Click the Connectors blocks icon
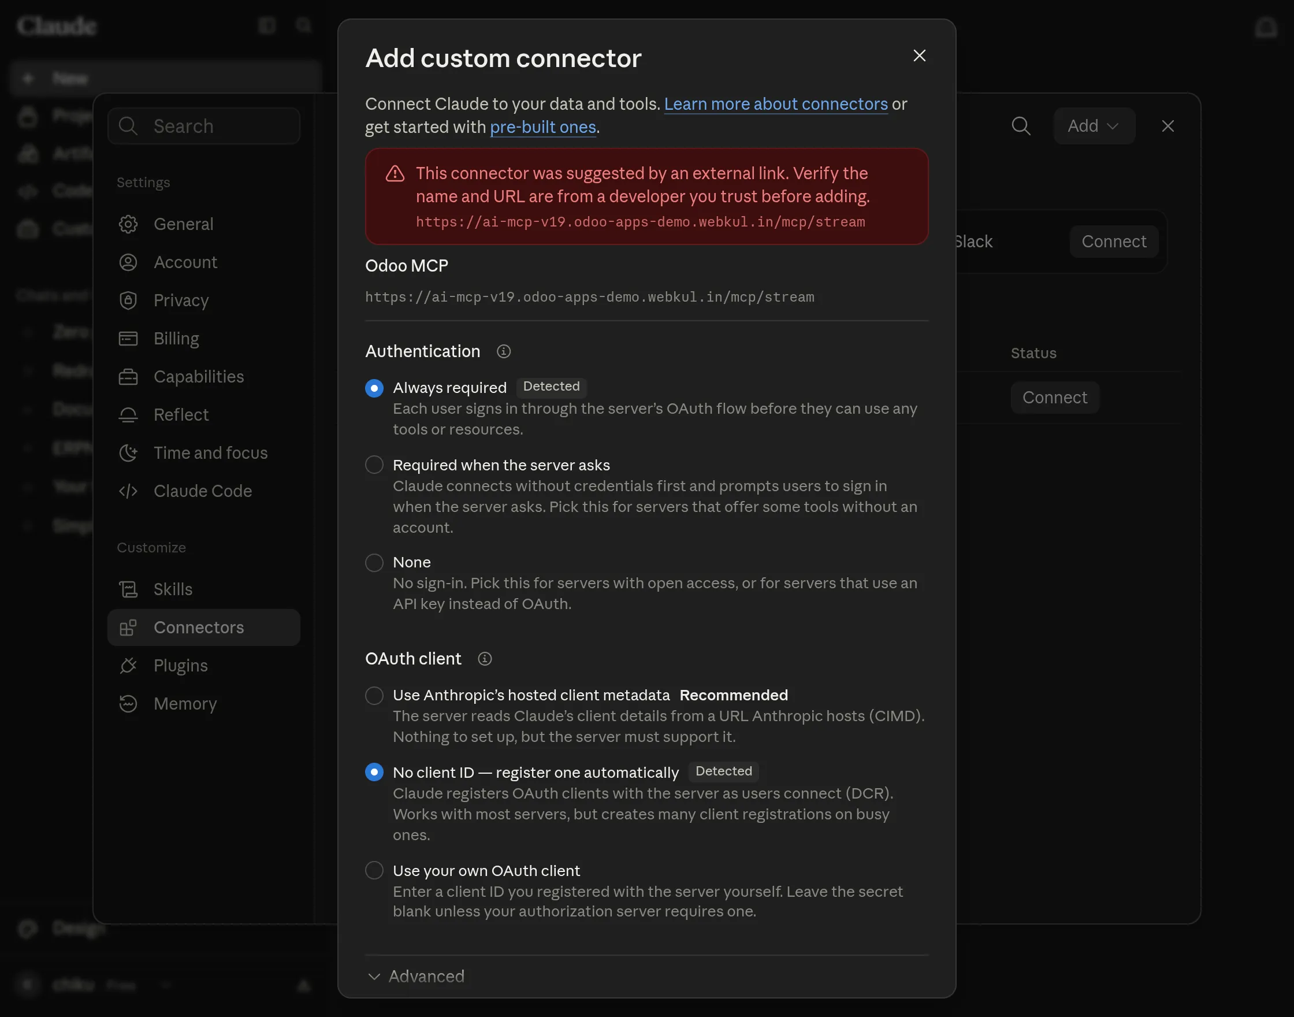Screen dimensions: 1294x1017 tap(128, 627)
